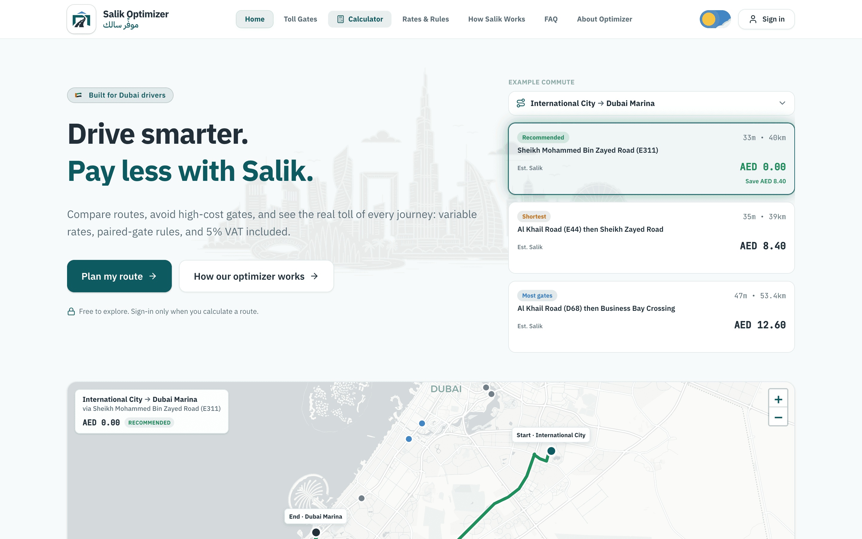The height and width of the screenshot is (539, 862).
Task: Click the RECOMMENDED badge on the map card
Action: pyautogui.click(x=149, y=423)
